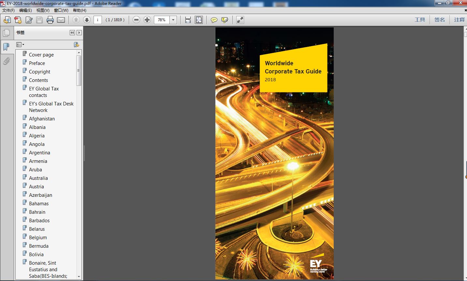467x281 pixels.
Task: Open the zoom percentage dropdown
Action: pos(173,20)
